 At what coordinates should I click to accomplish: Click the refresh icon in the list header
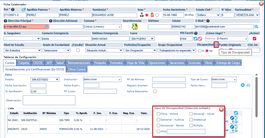(236, 113)
